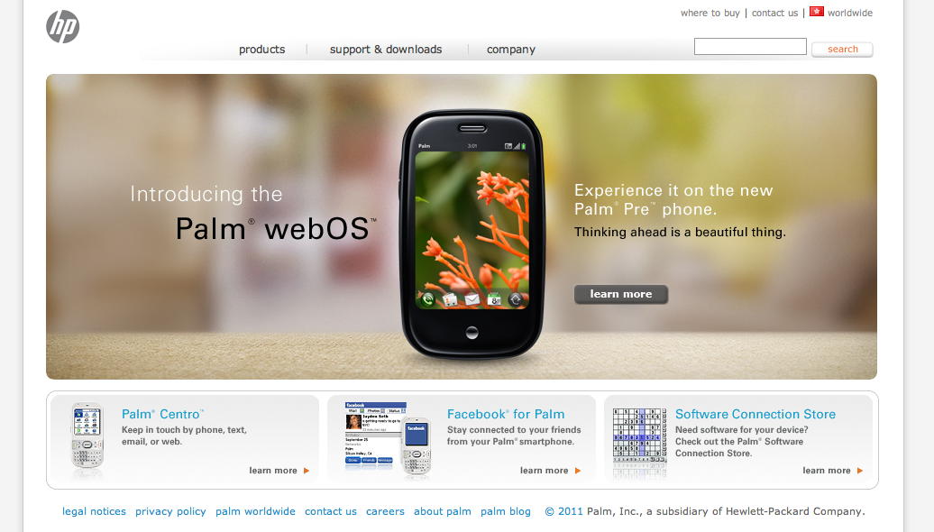The image size is (934, 532).
Task: Open the worldwide link
Action: (x=850, y=13)
